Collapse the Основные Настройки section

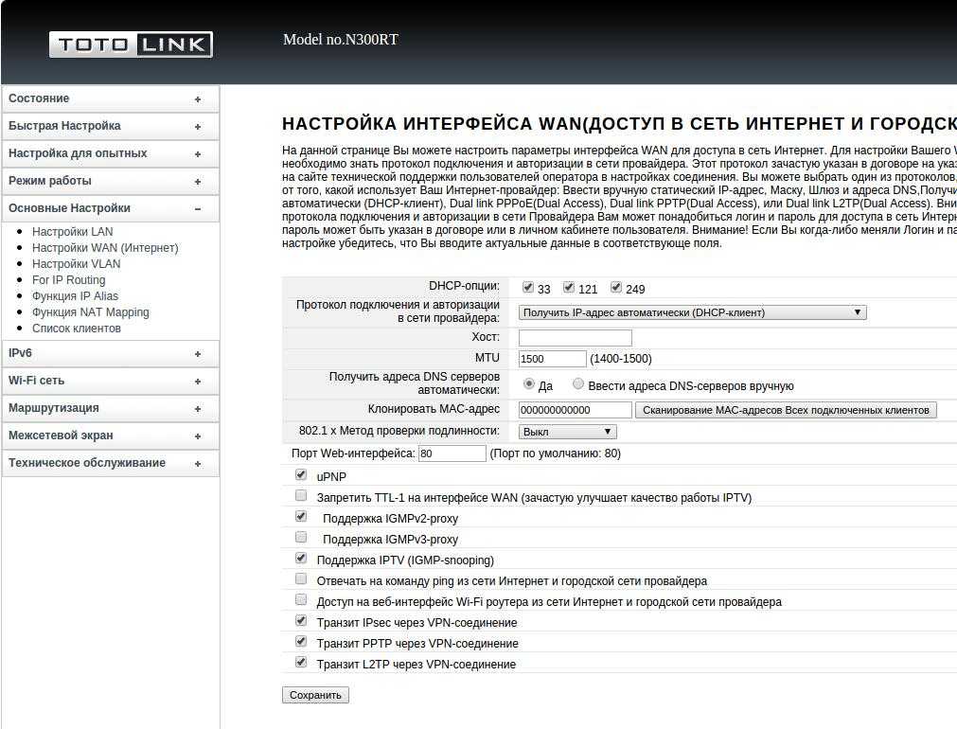110,208
